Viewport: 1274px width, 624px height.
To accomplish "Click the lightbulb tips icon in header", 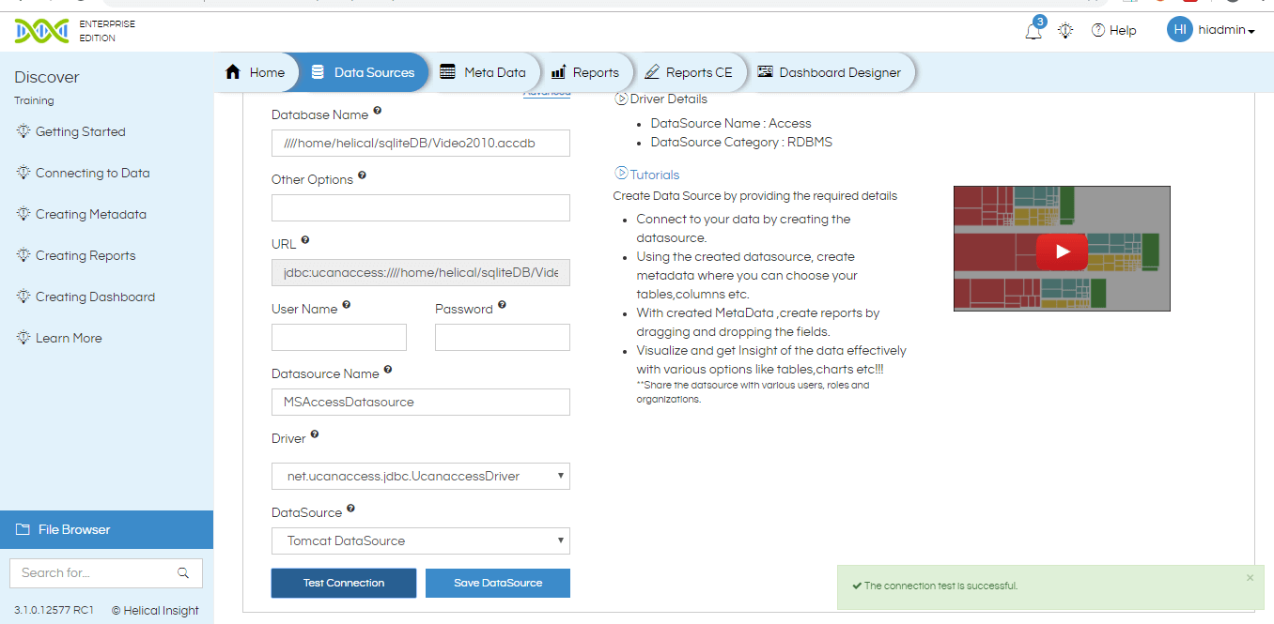I will (1065, 30).
